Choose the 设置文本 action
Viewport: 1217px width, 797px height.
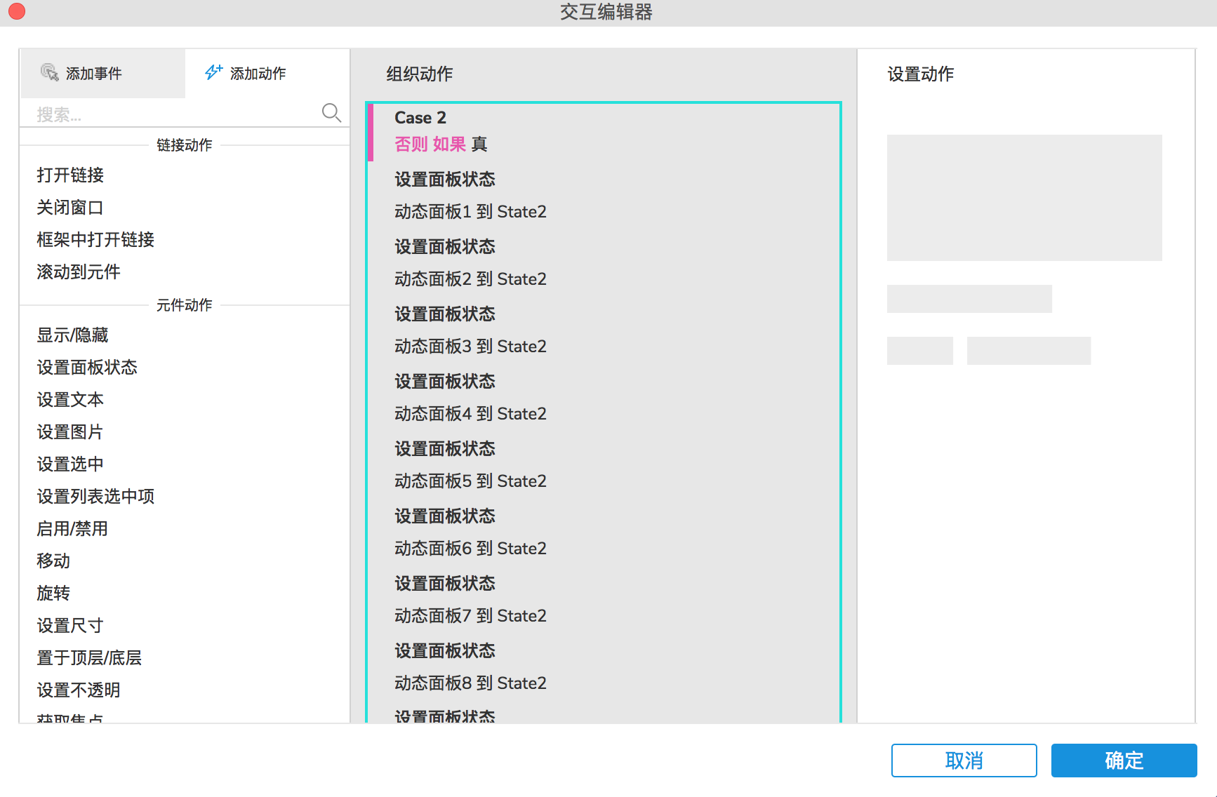[70, 399]
